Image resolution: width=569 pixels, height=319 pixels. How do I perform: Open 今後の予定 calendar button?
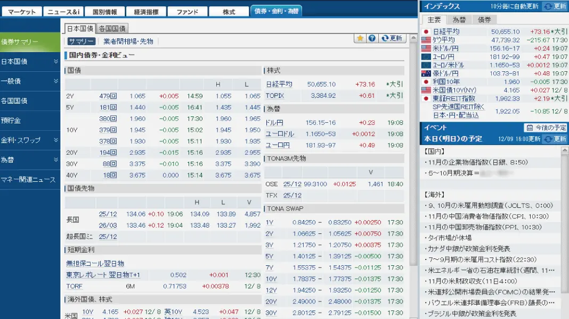[x=546, y=128]
